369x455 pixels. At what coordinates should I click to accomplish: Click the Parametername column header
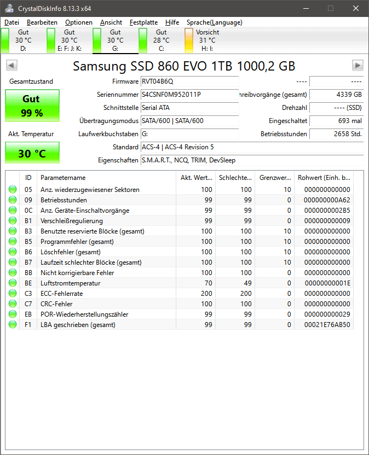(x=106, y=178)
